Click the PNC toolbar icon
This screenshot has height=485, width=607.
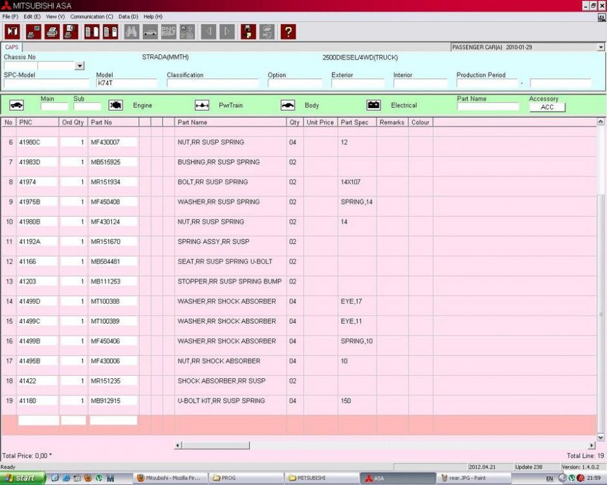point(169,31)
